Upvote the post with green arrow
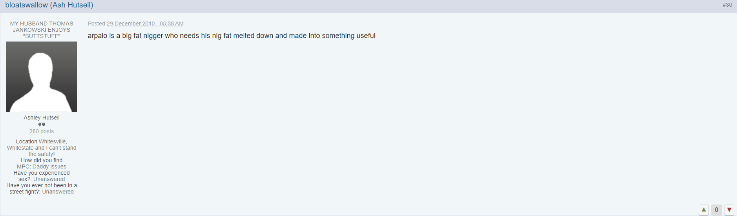Image resolution: width=737 pixels, height=219 pixels. (x=704, y=210)
